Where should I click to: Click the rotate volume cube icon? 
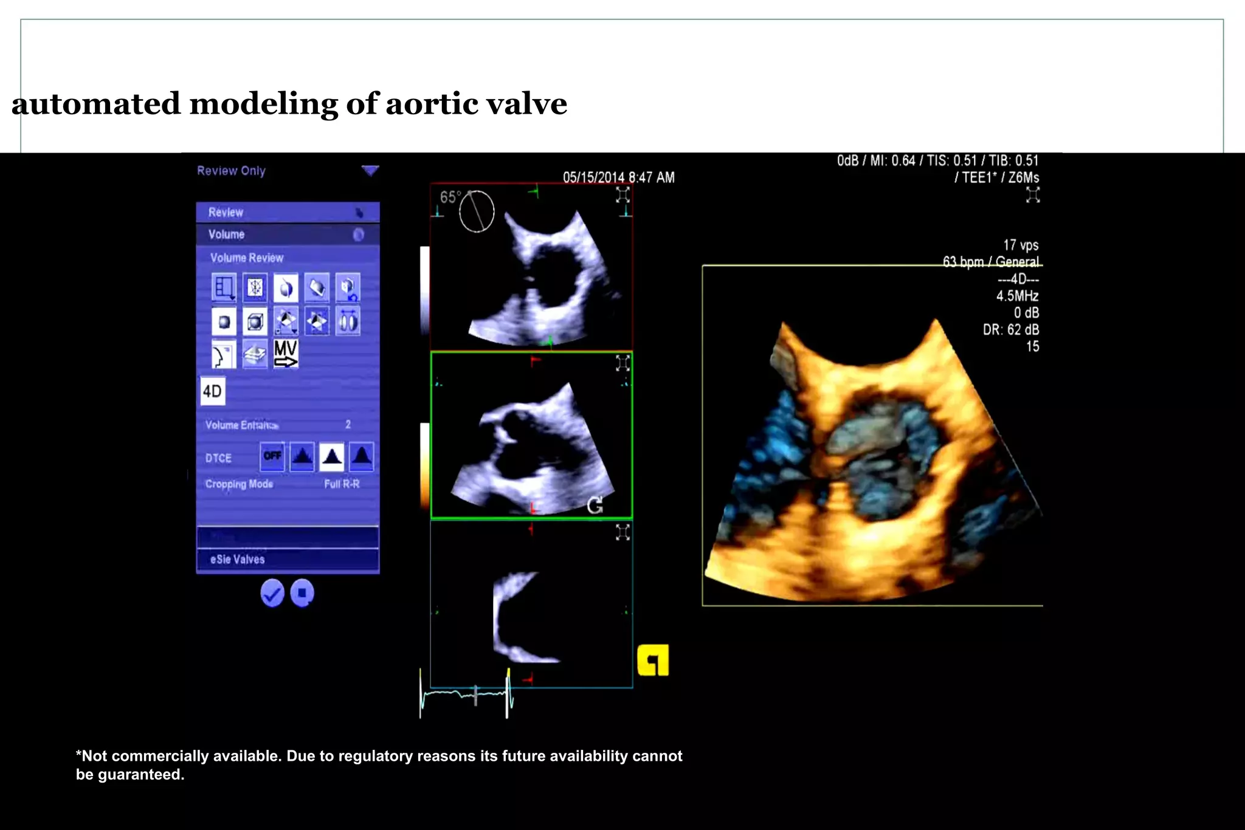pyautogui.click(x=348, y=287)
